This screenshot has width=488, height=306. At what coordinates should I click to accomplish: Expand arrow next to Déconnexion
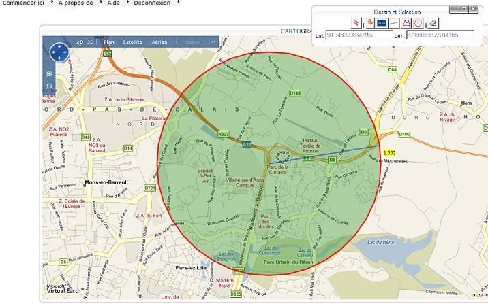(179, 2)
